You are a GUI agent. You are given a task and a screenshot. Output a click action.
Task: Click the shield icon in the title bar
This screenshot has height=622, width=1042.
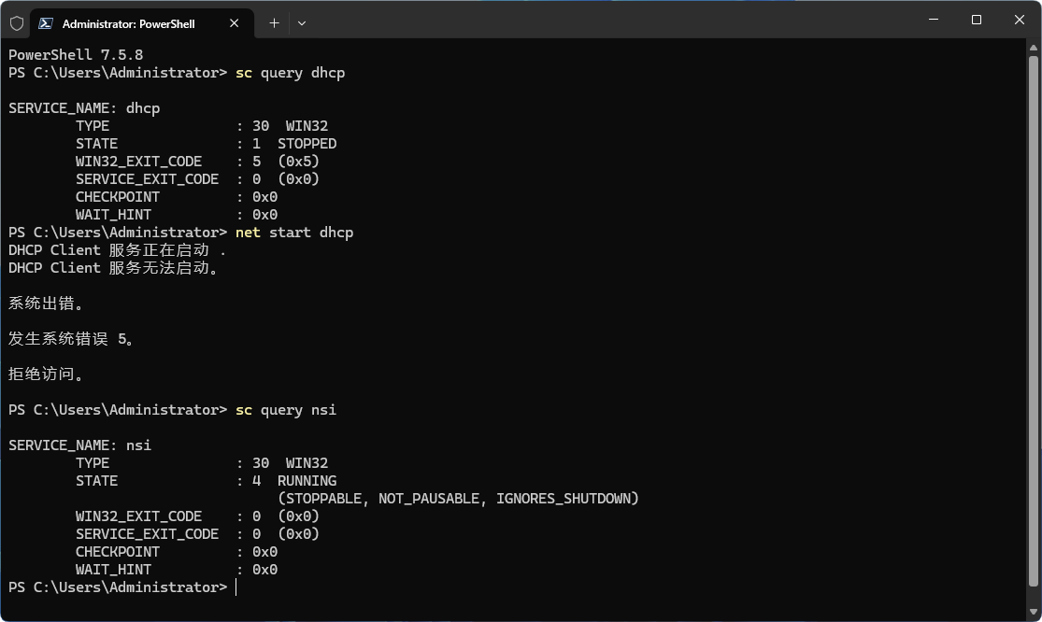[x=17, y=24]
